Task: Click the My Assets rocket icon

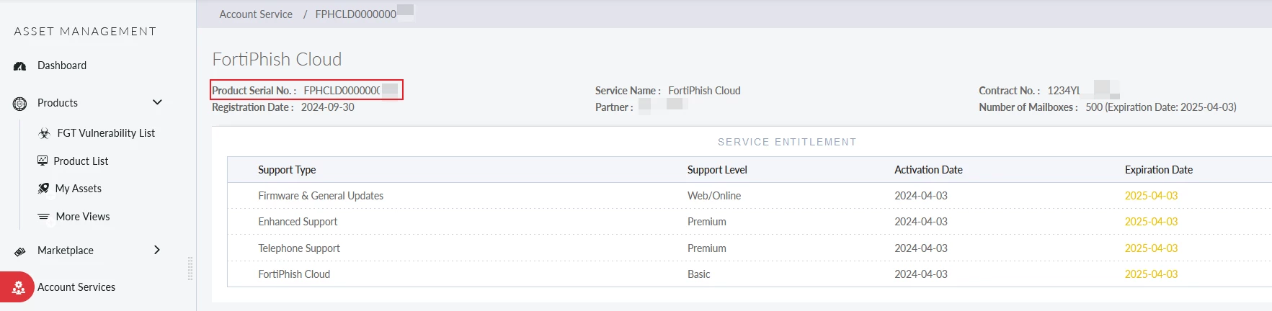Action: tap(43, 189)
